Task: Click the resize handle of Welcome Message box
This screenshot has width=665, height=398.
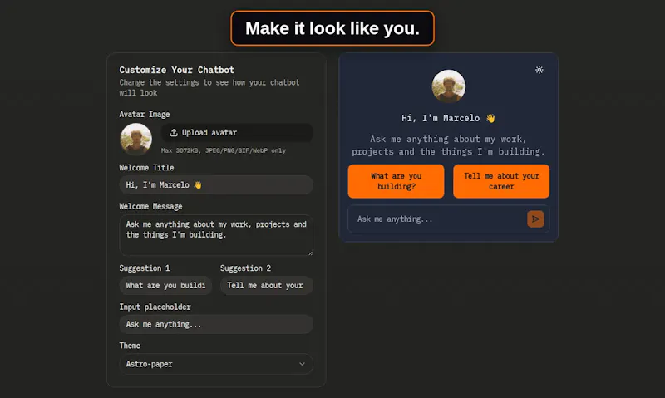Action: [x=310, y=253]
